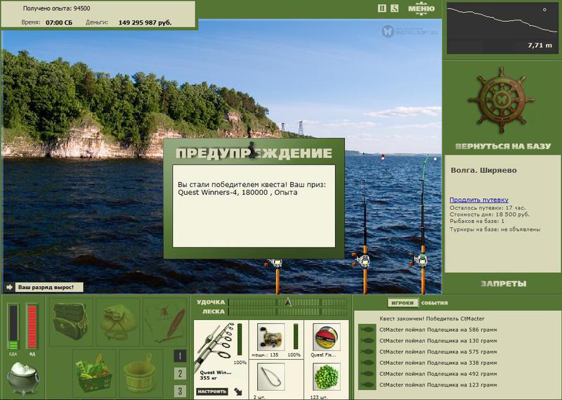The width and height of the screenshot is (562, 400).
Task: Click the diagonal arrow icon beside НАСТРОИТЬ
Action: pos(238,392)
